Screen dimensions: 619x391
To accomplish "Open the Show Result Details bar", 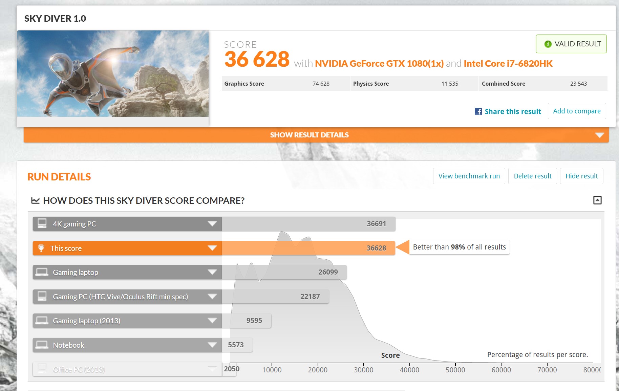I will [x=316, y=135].
